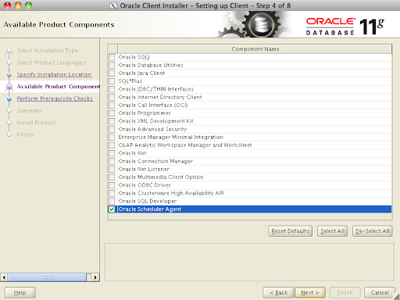Viewport: 400px width, 300px height.
Task: Click the Select All button
Action: click(332, 231)
